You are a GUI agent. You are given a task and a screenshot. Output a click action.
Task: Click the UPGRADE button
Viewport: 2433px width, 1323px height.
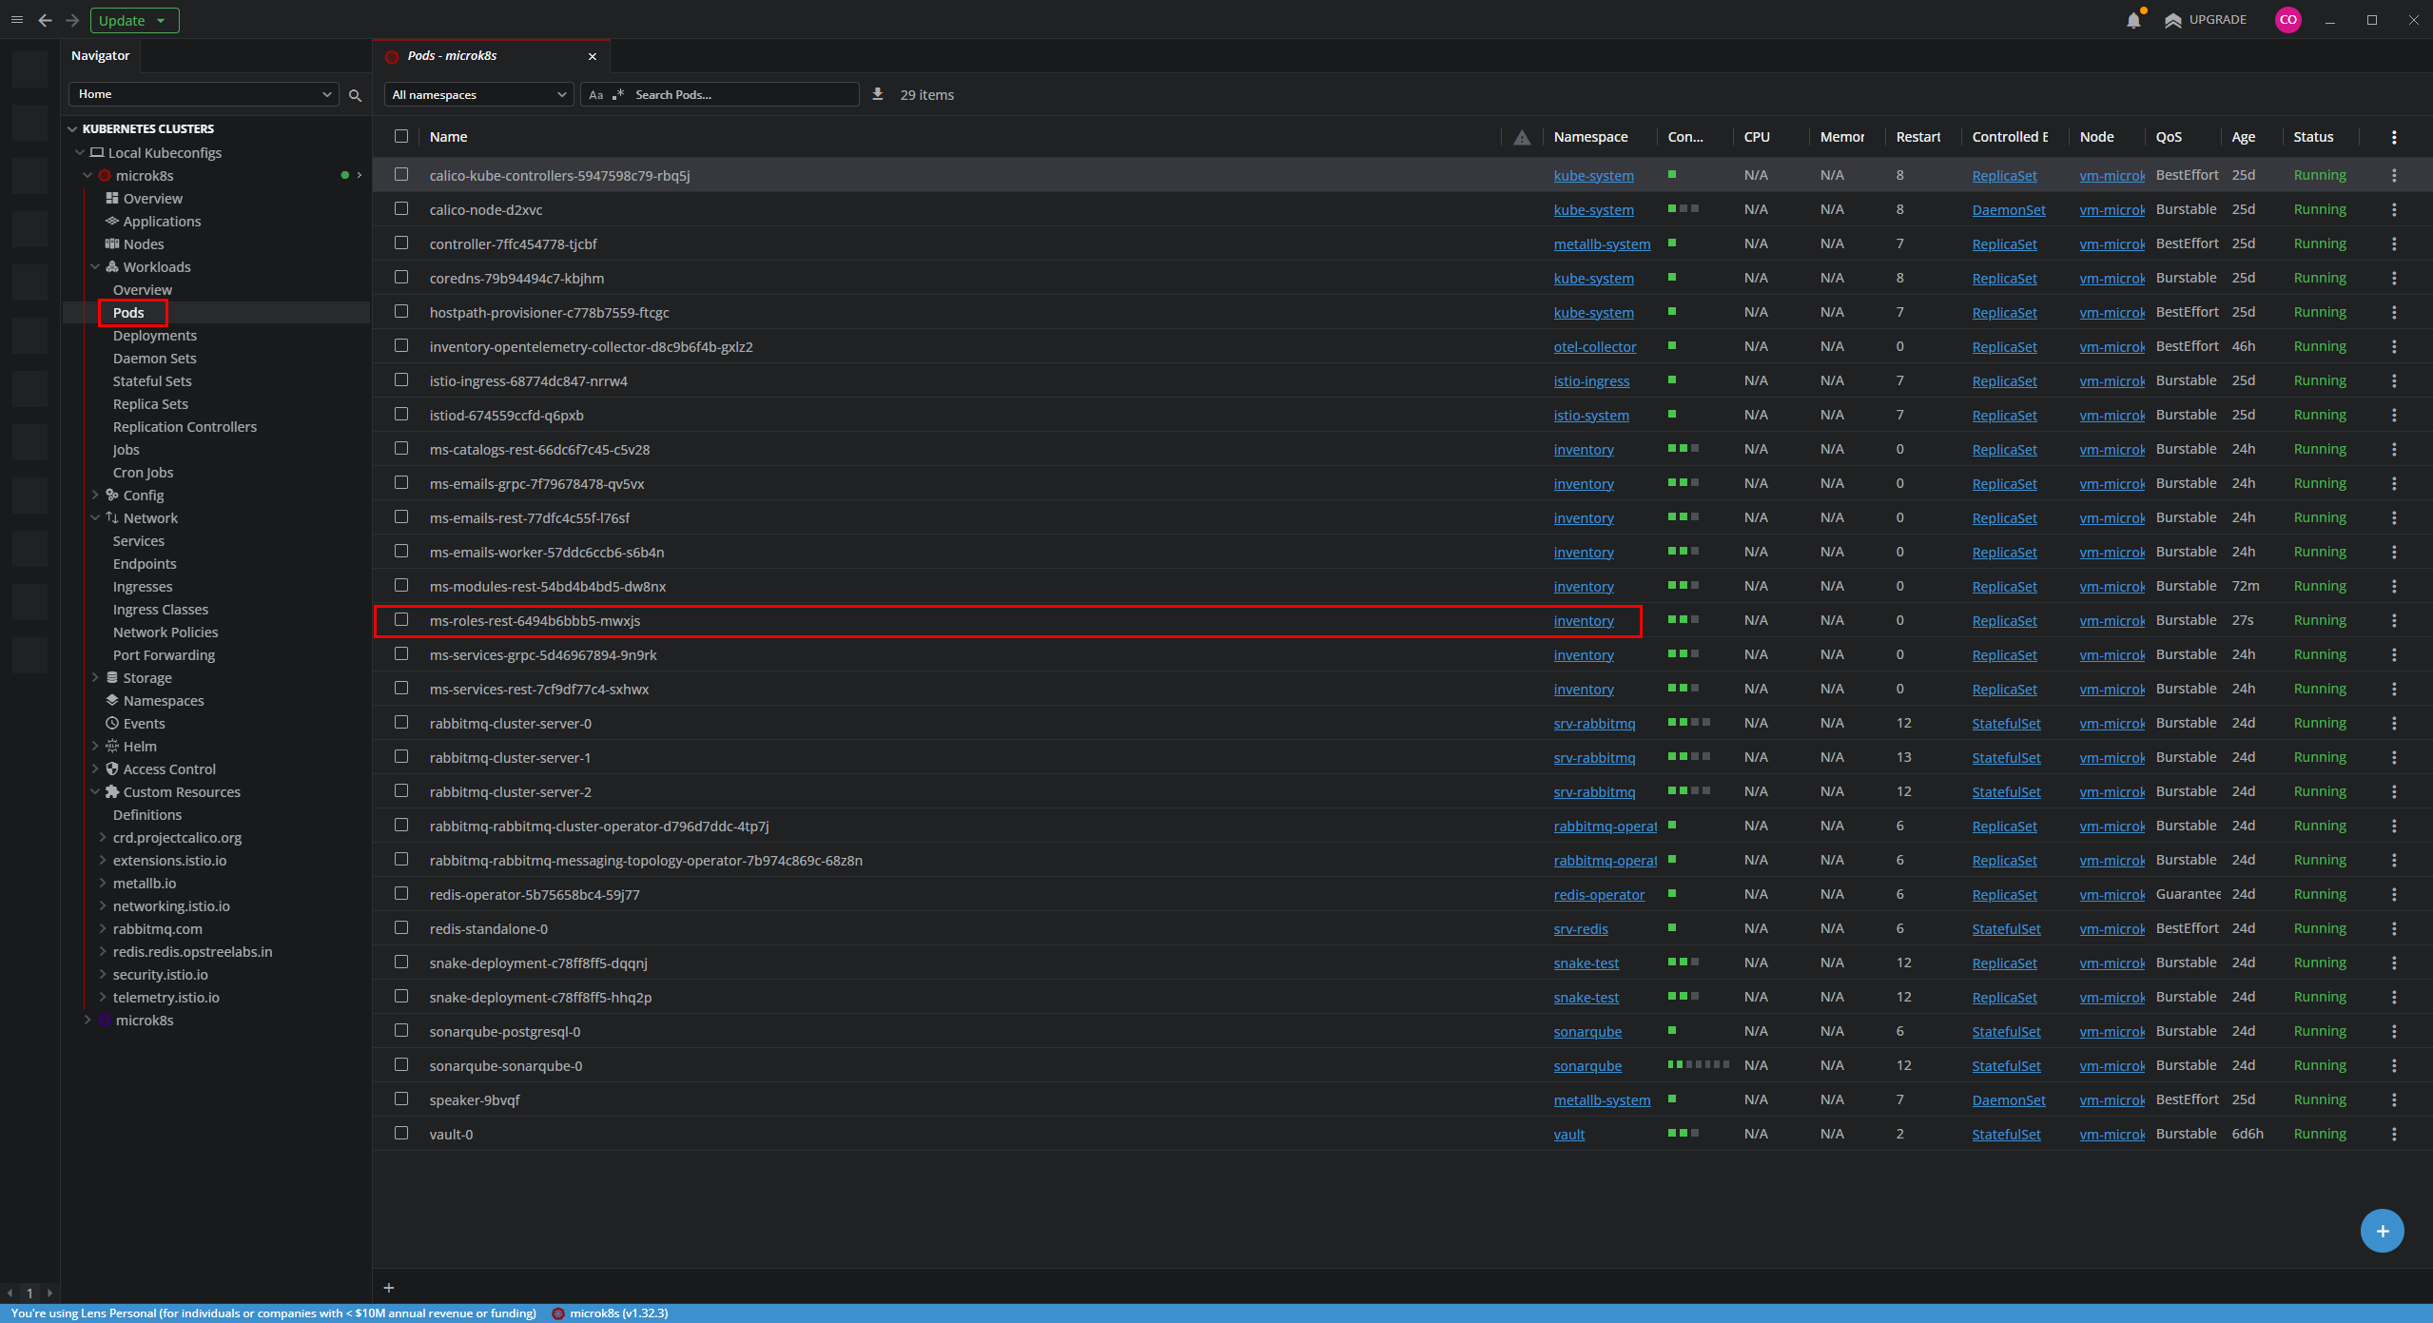2206,20
